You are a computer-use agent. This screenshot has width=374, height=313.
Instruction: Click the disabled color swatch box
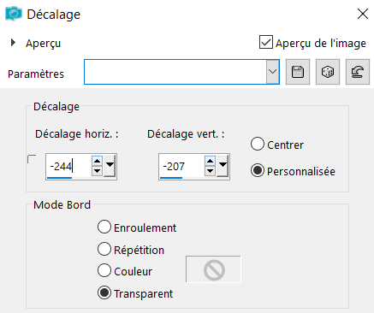tap(213, 269)
